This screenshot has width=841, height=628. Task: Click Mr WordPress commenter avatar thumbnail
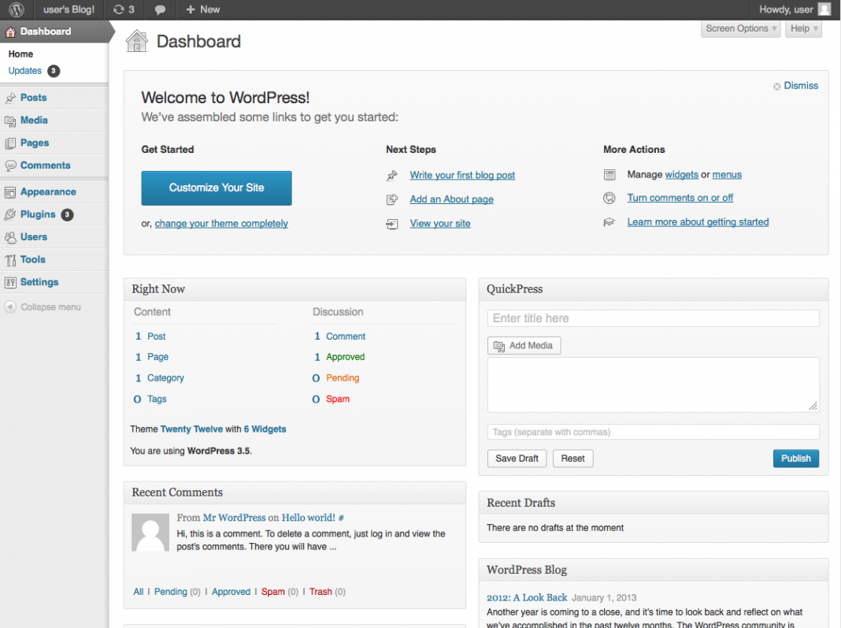[x=150, y=533]
